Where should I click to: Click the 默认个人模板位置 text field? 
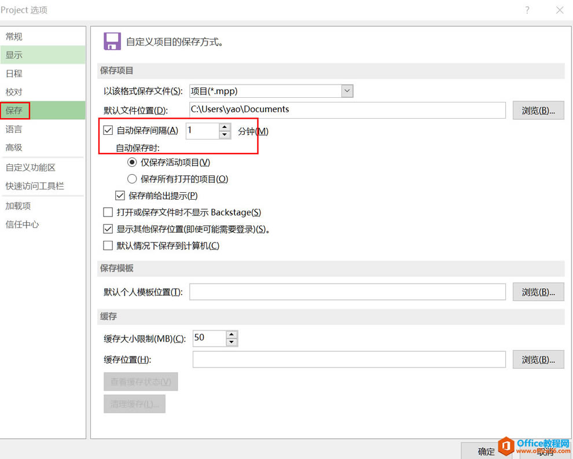pyautogui.click(x=347, y=292)
